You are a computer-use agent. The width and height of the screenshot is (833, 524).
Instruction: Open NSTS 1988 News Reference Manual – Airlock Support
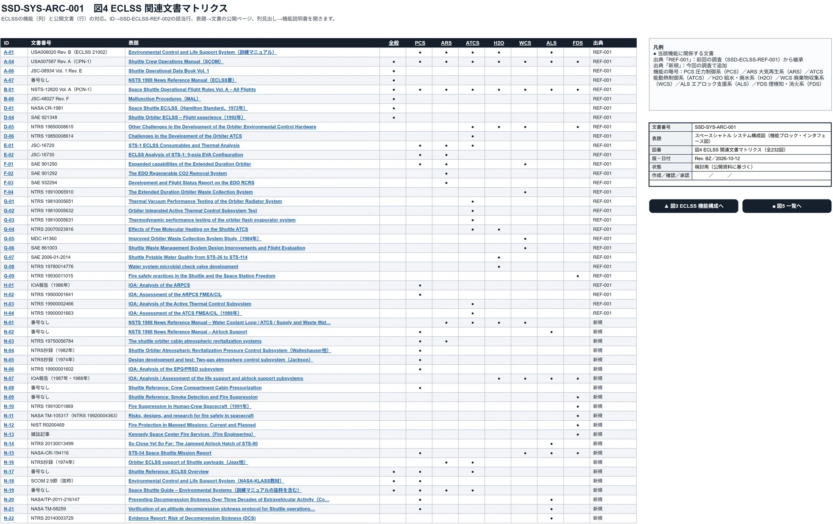pos(187,332)
